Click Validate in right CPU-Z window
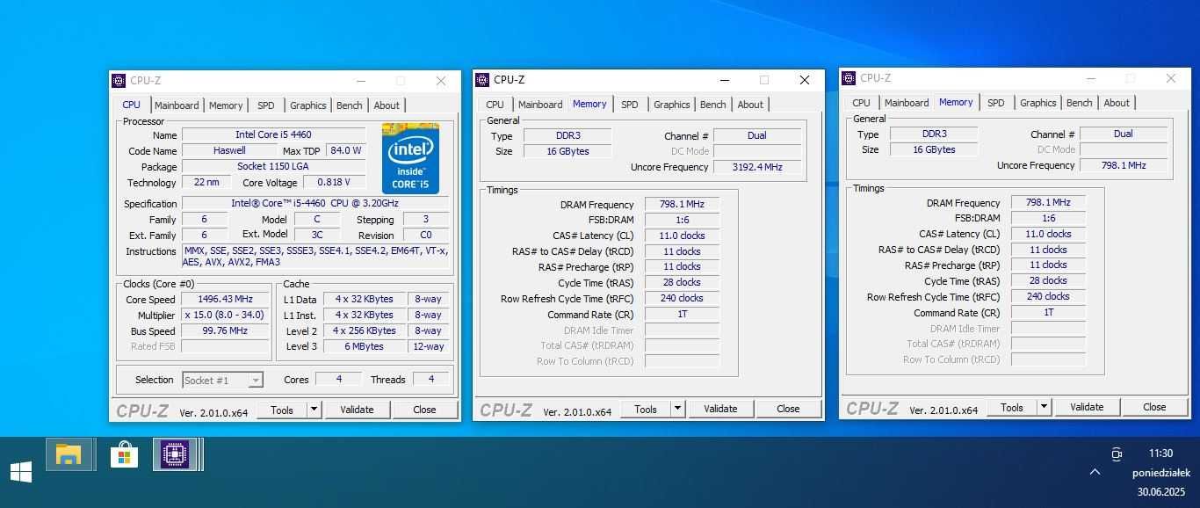This screenshot has height=508, width=1200. pyautogui.click(x=1087, y=407)
